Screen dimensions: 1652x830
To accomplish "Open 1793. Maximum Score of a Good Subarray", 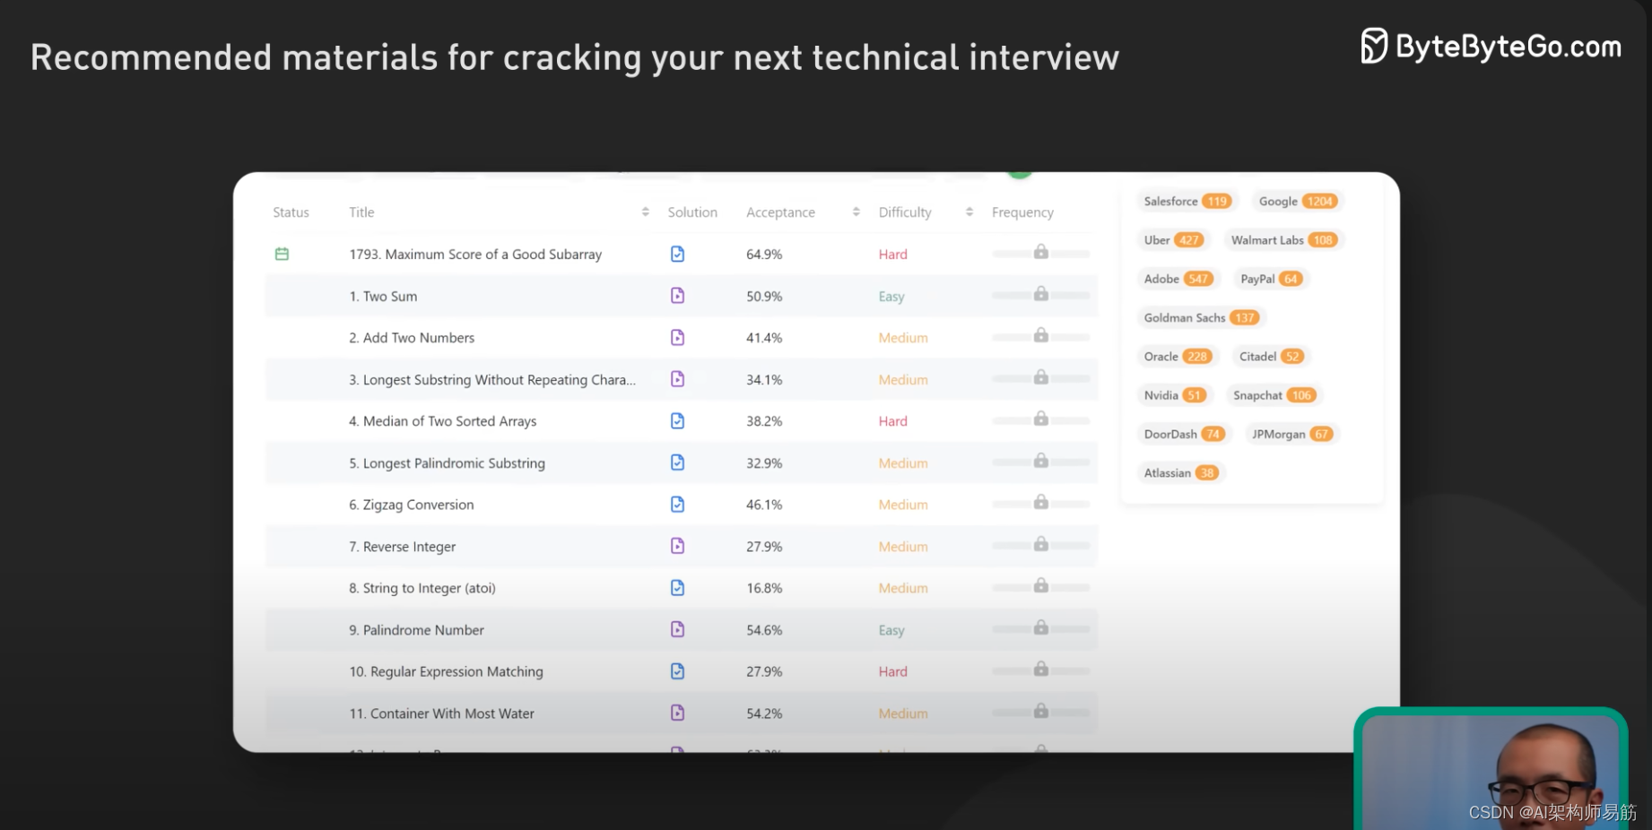I will click(x=475, y=255).
